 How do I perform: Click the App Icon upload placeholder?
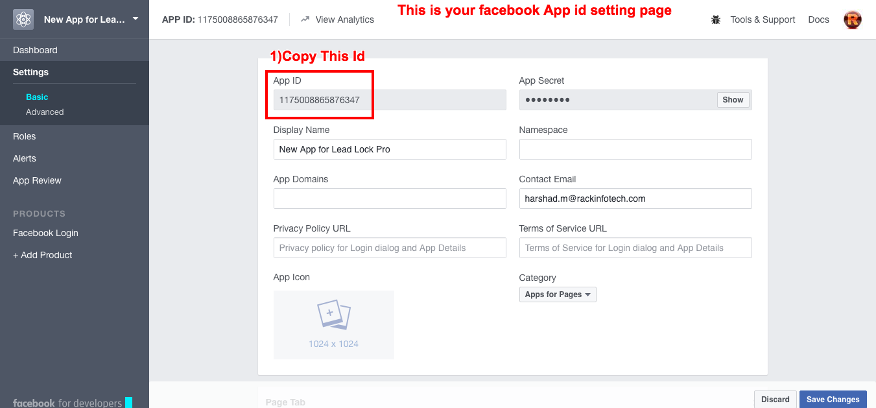pos(334,324)
